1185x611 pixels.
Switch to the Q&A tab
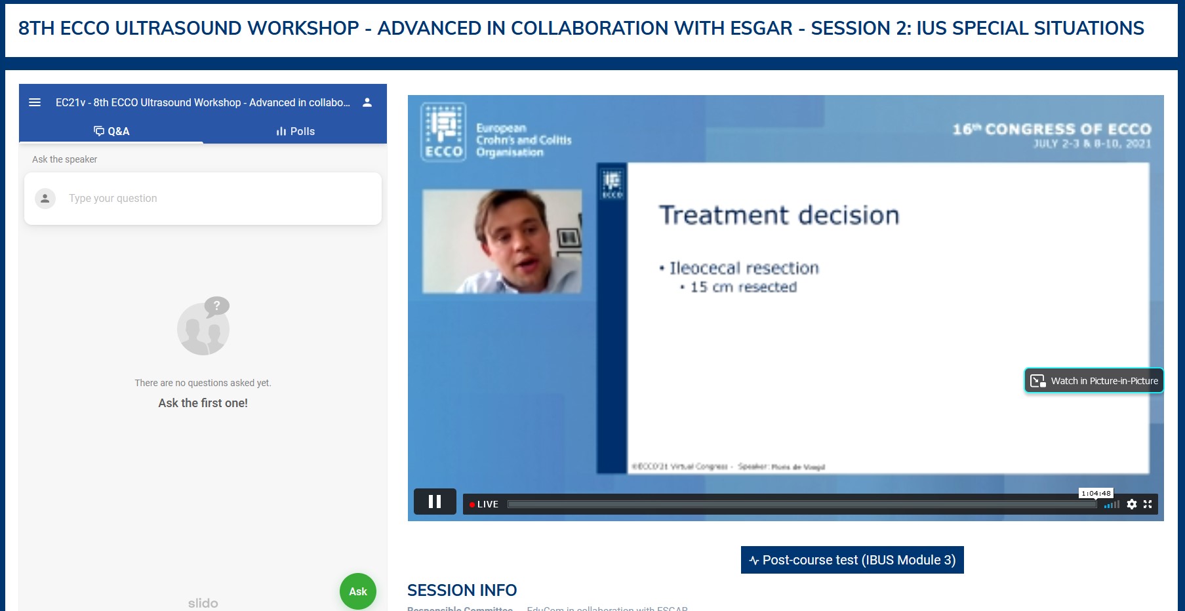pyautogui.click(x=111, y=131)
